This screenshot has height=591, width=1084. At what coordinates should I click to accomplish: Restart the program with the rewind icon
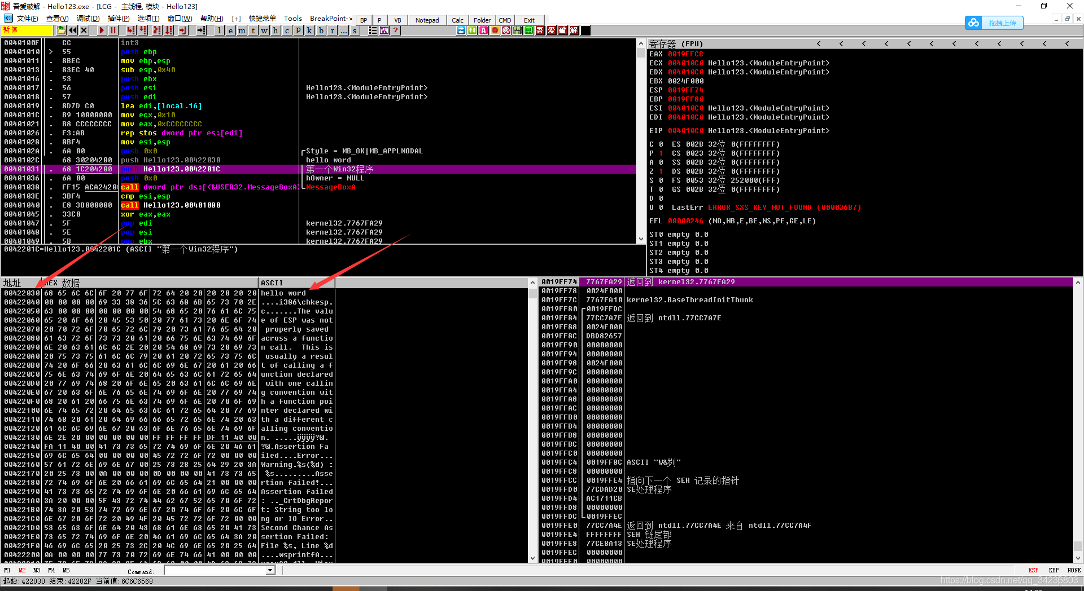click(x=73, y=30)
